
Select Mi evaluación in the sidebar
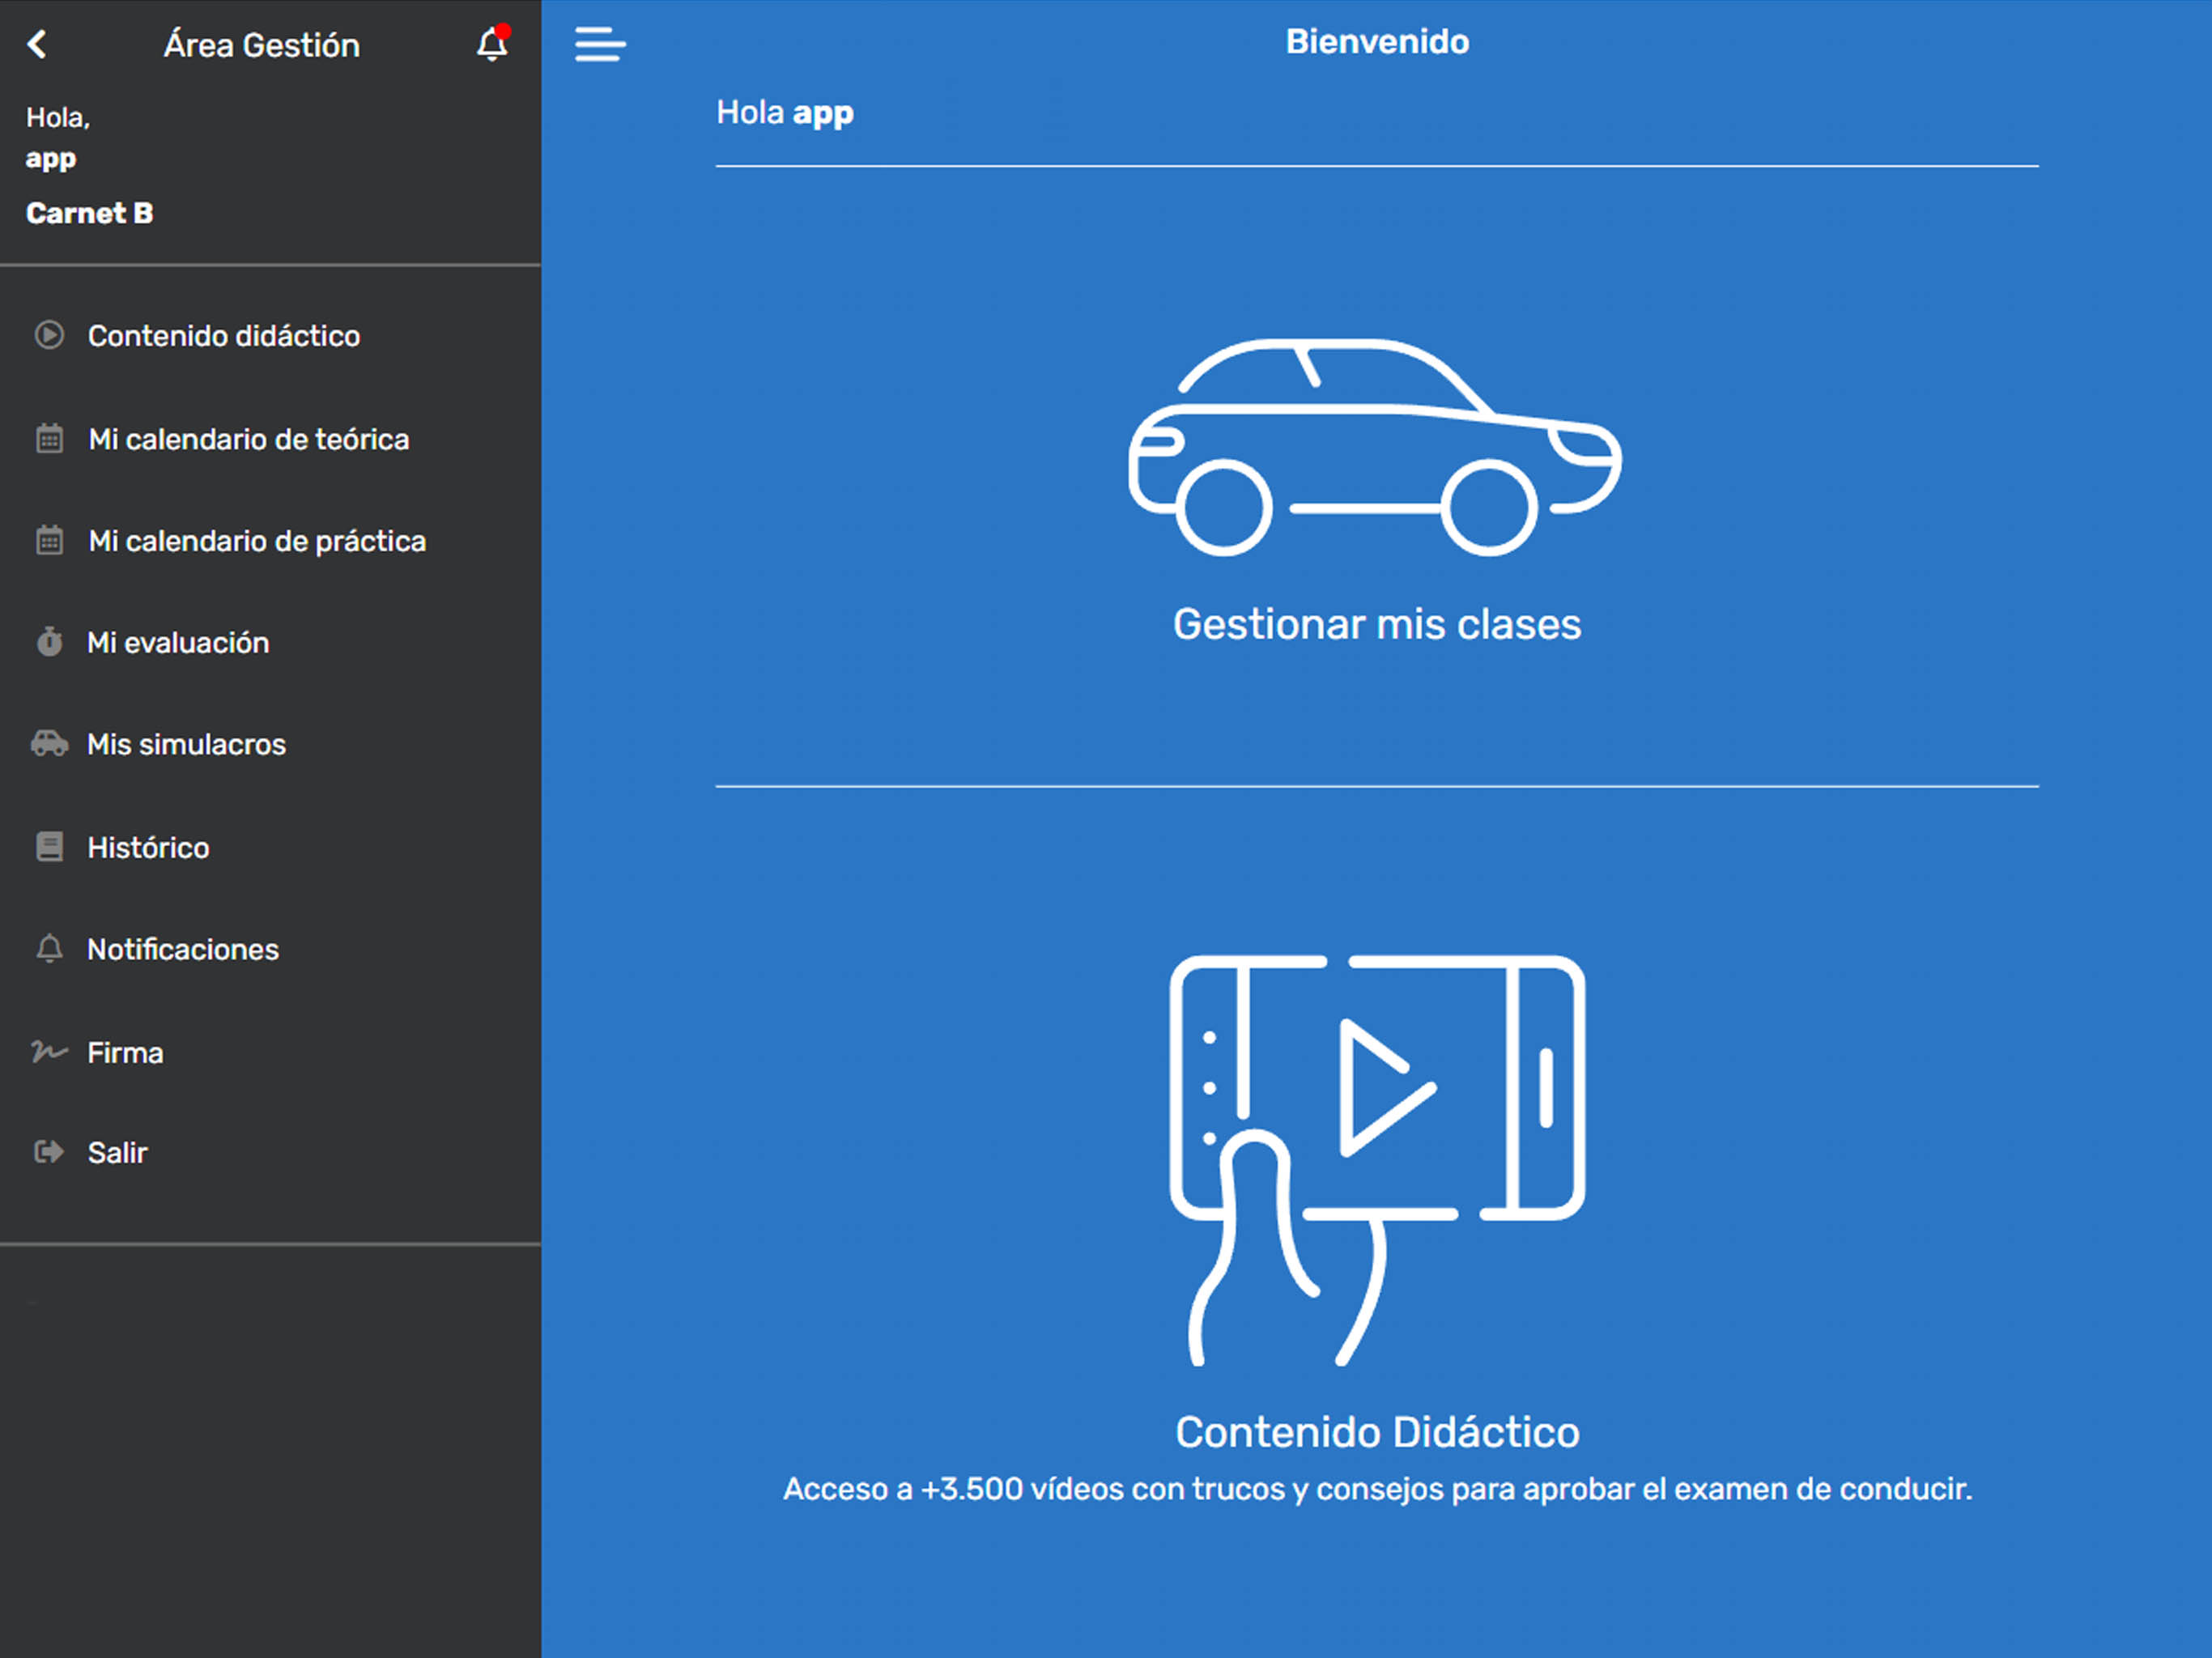(x=178, y=643)
